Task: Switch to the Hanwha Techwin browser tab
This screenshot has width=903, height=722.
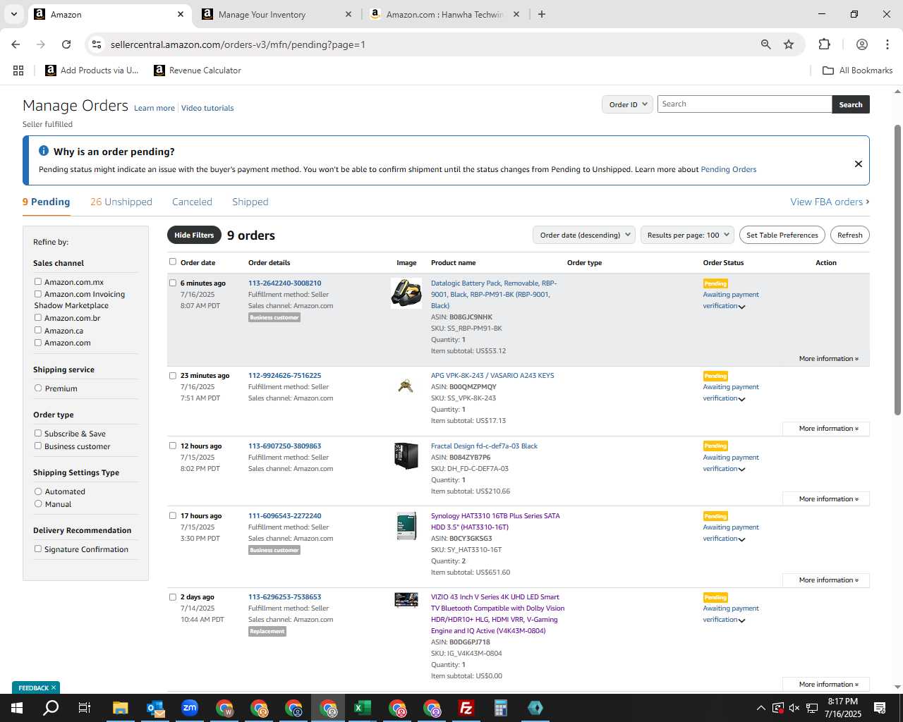Action: pyautogui.click(x=444, y=14)
